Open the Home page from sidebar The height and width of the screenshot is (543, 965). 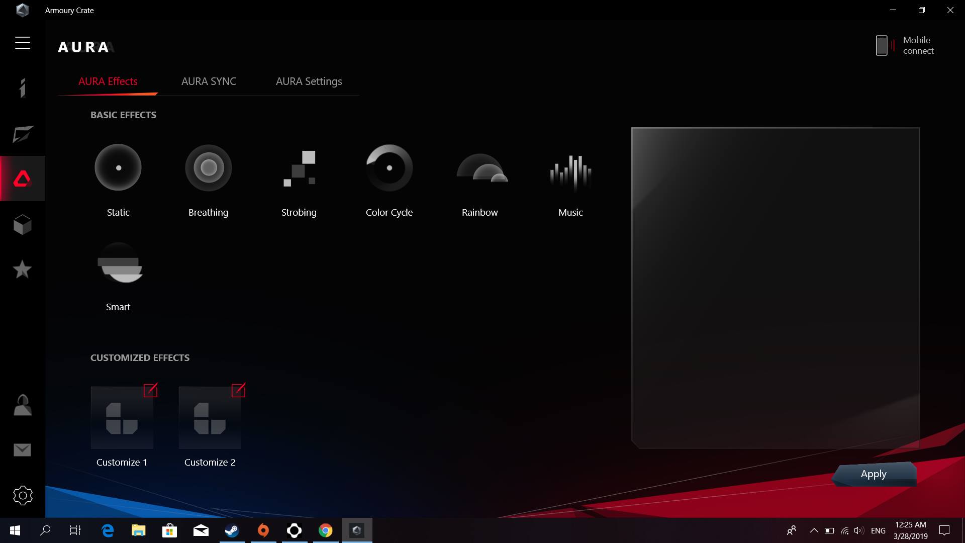[x=22, y=88]
